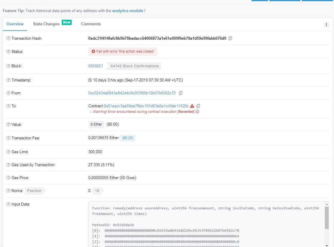Click help icon beside Timestamp label
This screenshot has height=247, width=334.
pos(8,80)
